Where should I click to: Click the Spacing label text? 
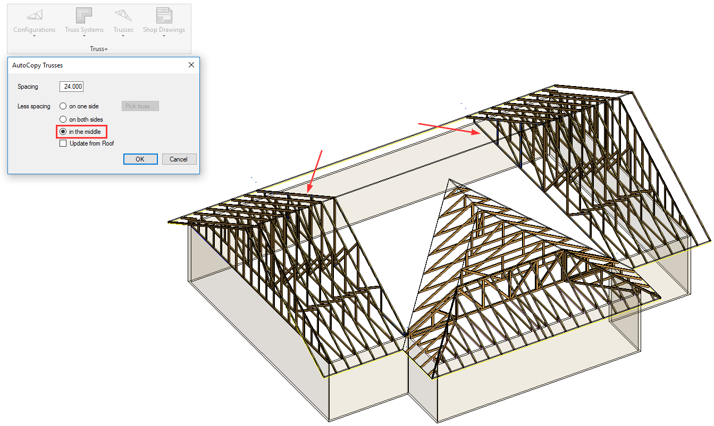28,87
